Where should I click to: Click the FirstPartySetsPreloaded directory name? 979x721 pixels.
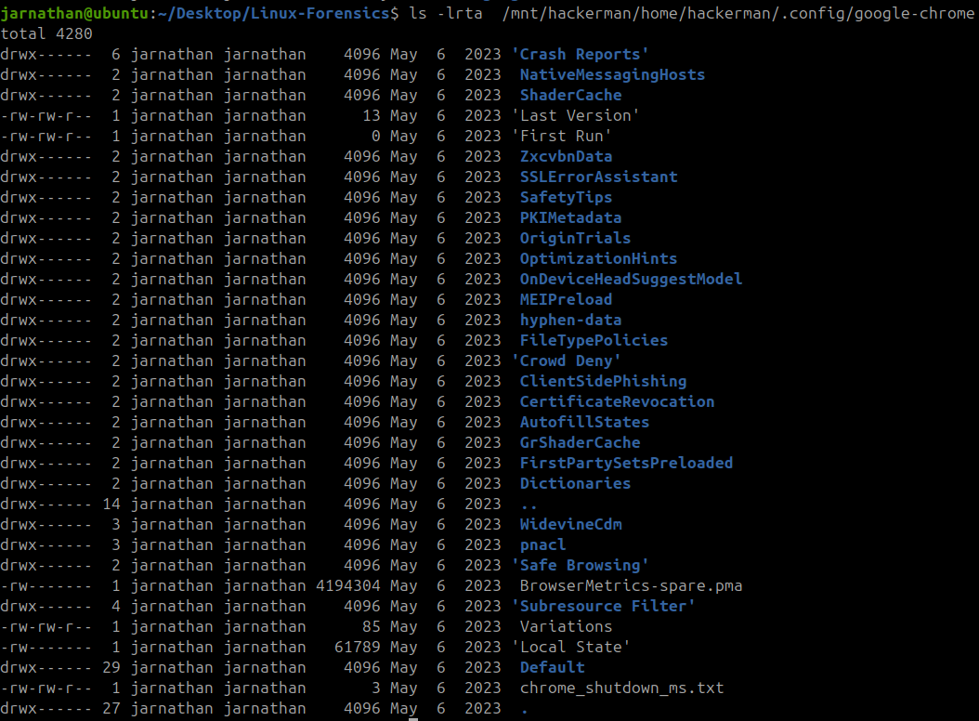tap(626, 463)
